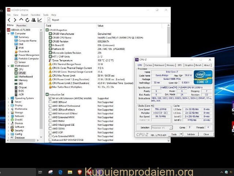Open Brave browser from the taskbar
The image size is (234, 176).
click(x=80, y=172)
